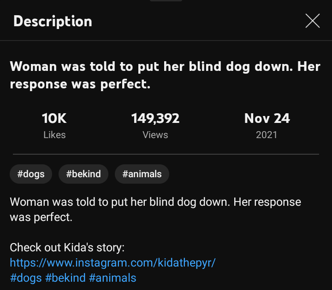Screen dimensions: 332x290
Task: Select the #animals hashtag chip
Action: [x=142, y=174]
